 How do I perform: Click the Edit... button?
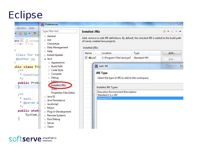(x=172, y=59)
